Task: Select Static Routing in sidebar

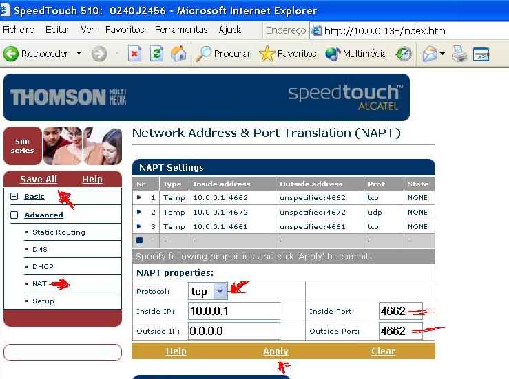Action: tap(59, 232)
